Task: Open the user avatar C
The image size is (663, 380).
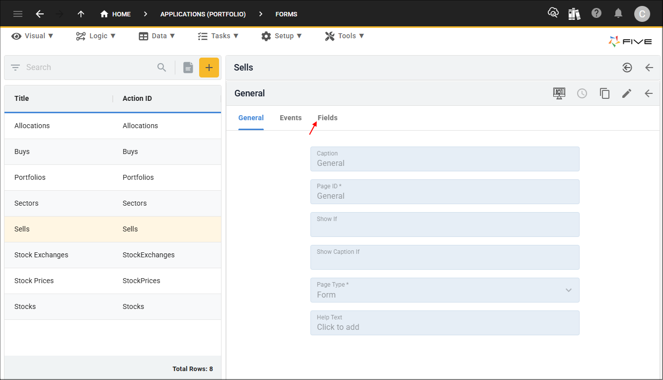Action: [642, 14]
